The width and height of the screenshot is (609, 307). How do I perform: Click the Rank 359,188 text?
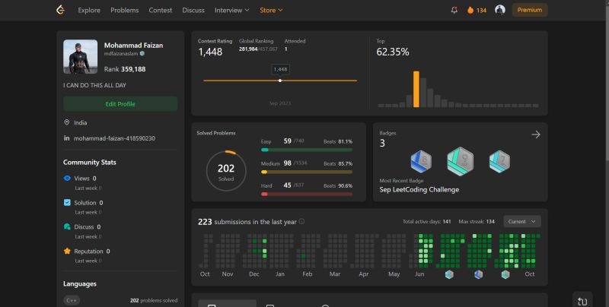(x=125, y=69)
